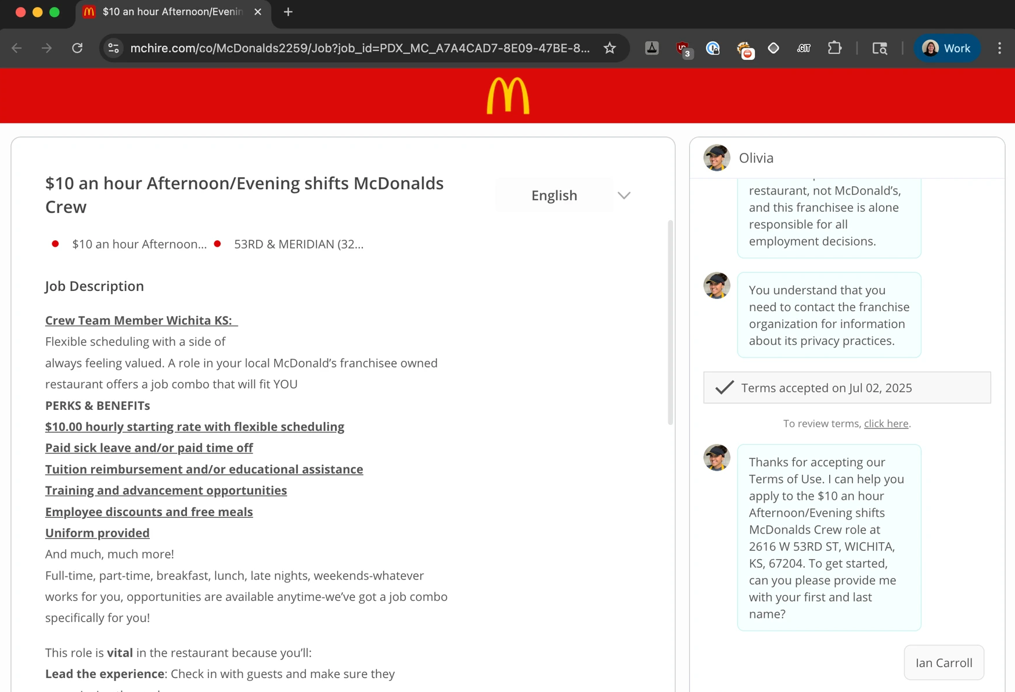The height and width of the screenshot is (692, 1015).
Task: Open a new browser tab
Action: point(288,12)
